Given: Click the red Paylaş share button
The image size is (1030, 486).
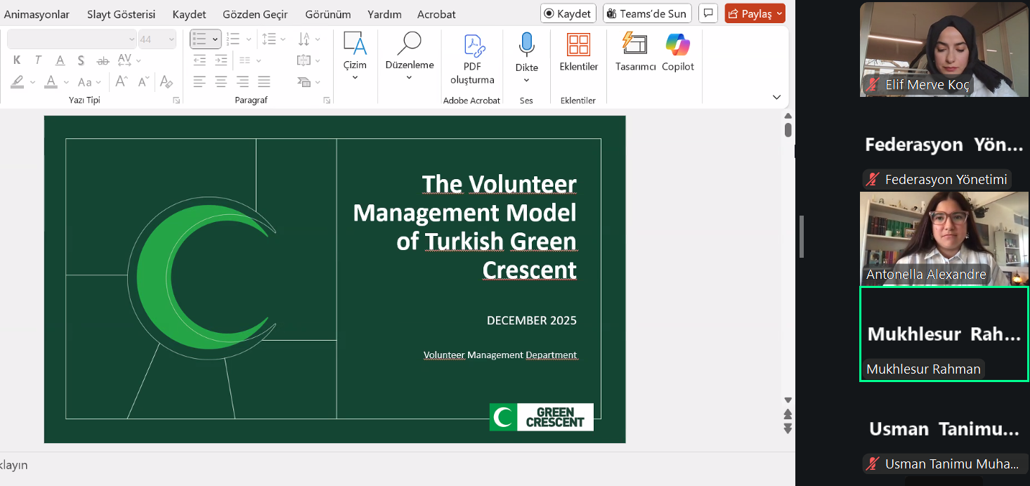Looking at the screenshot, I should 754,13.
